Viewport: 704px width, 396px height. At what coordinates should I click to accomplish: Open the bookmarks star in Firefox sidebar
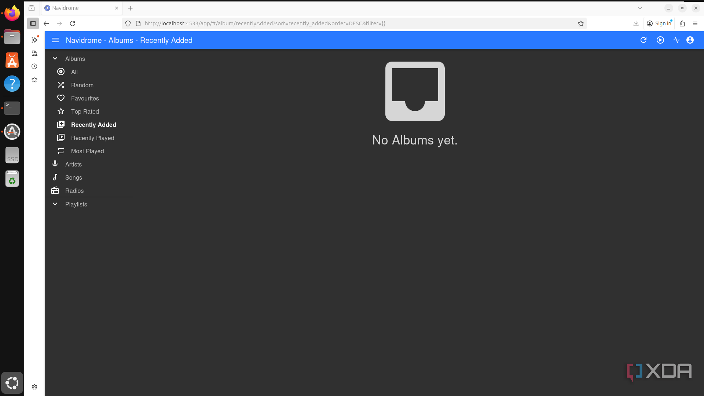point(34,80)
